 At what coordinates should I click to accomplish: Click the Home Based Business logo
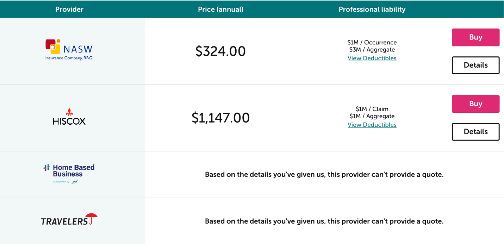point(69,174)
